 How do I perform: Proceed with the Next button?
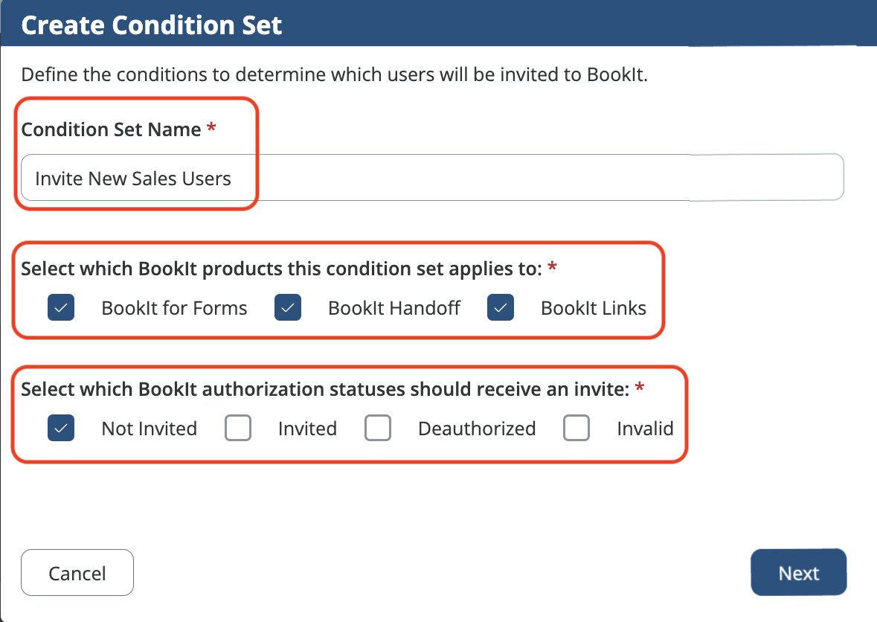pos(798,573)
